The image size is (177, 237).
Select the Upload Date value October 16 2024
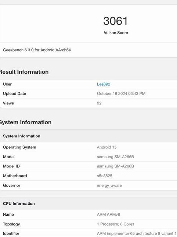[121, 93]
